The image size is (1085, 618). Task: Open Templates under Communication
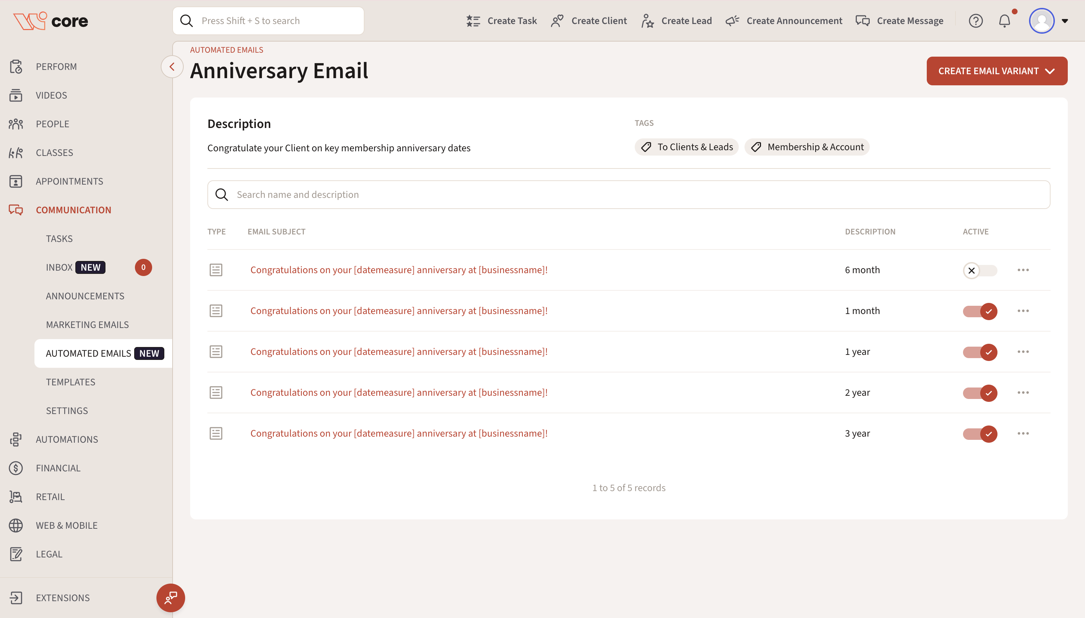point(71,382)
